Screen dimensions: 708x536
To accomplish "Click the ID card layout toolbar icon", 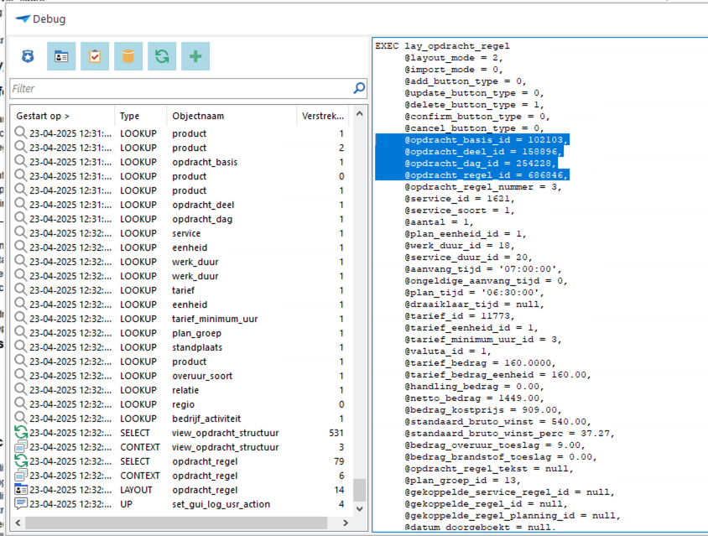I will tap(61, 56).
